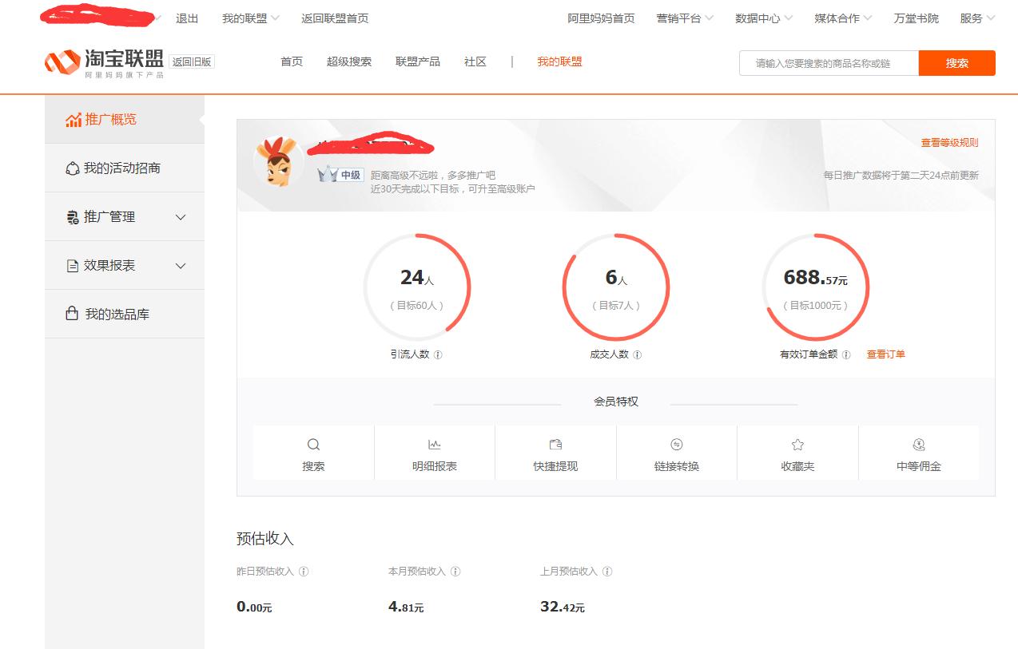Viewport: 1018px width, 649px height.
Task: Open 明细报表 chart privilege icon
Action: click(434, 444)
